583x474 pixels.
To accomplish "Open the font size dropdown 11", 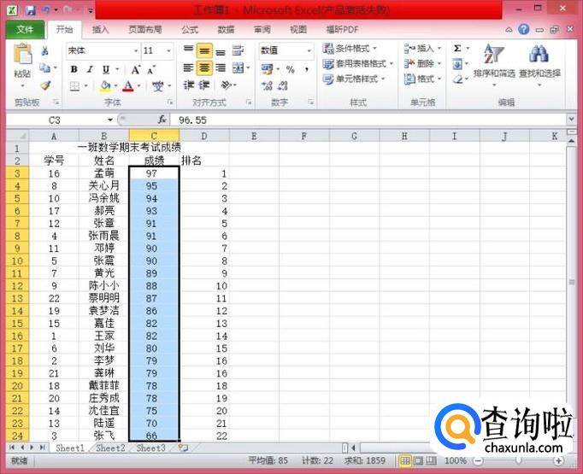I will (x=168, y=50).
